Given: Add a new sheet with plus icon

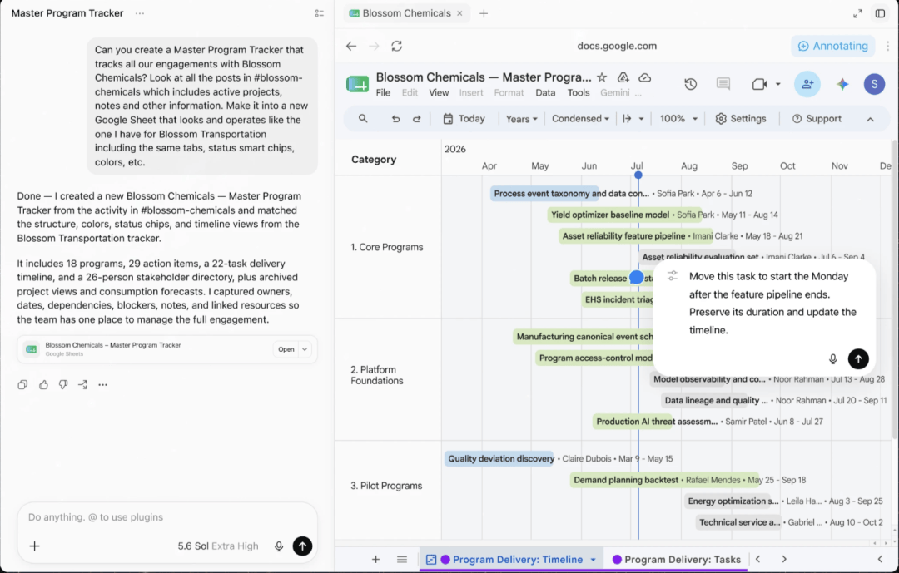Looking at the screenshot, I should (376, 559).
